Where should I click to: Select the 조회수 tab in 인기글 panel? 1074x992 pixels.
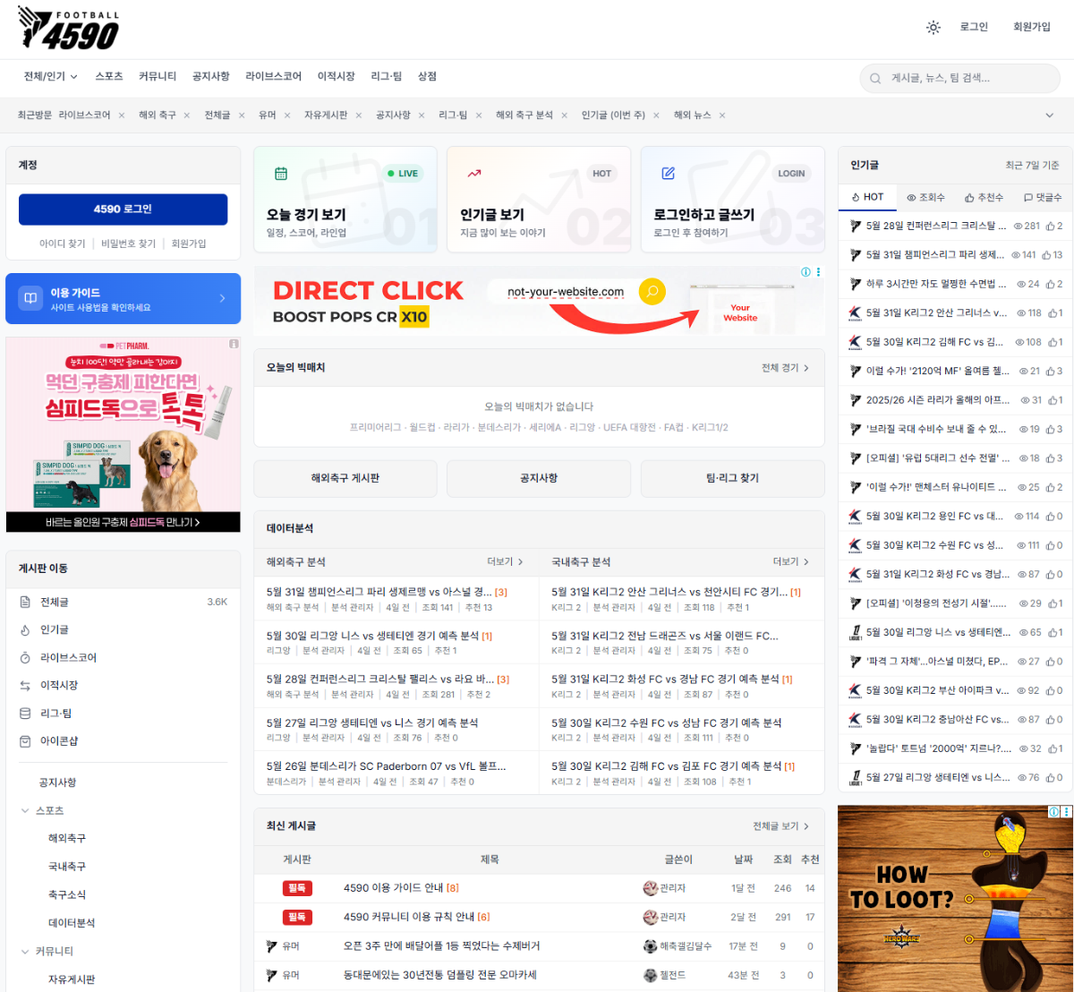(x=925, y=197)
